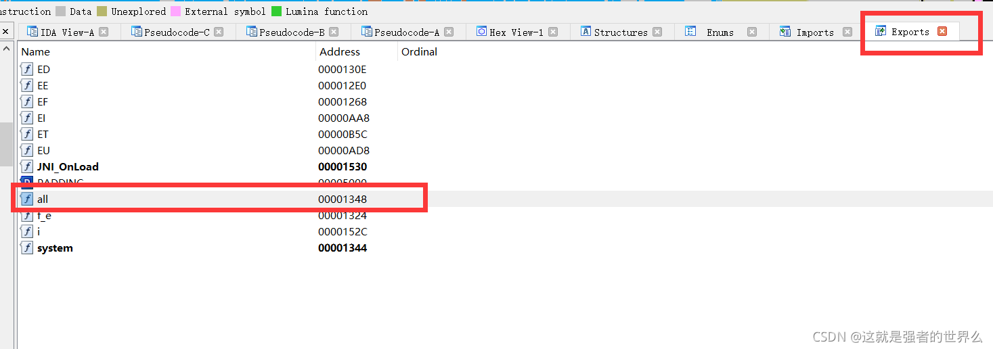Viewport: 993px width, 349px height.
Task: Select the EE export name
Action: point(43,85)
